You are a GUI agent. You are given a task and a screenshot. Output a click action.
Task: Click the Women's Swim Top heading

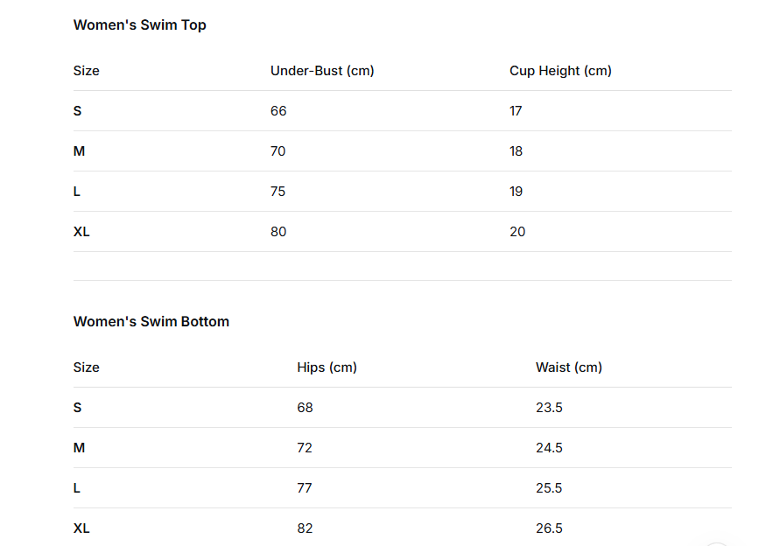[x=140, y=24]
